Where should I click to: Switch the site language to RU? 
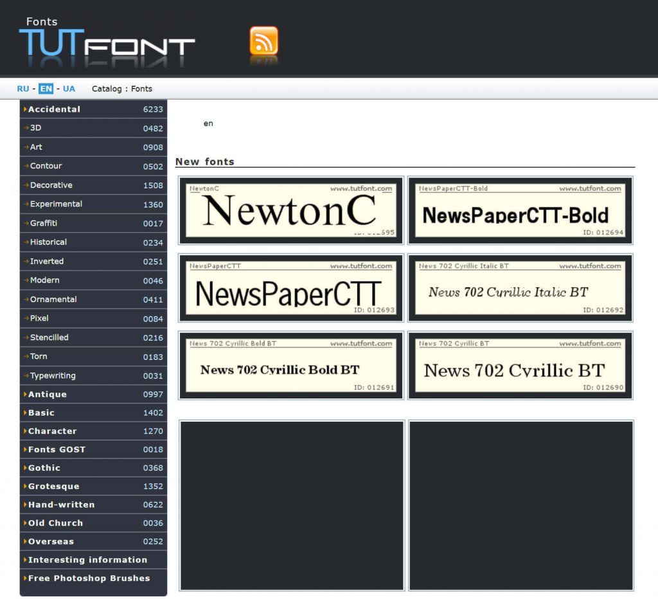22,88
